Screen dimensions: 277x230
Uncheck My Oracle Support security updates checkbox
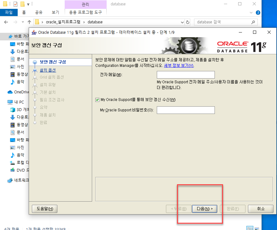[x=97, y=100]
